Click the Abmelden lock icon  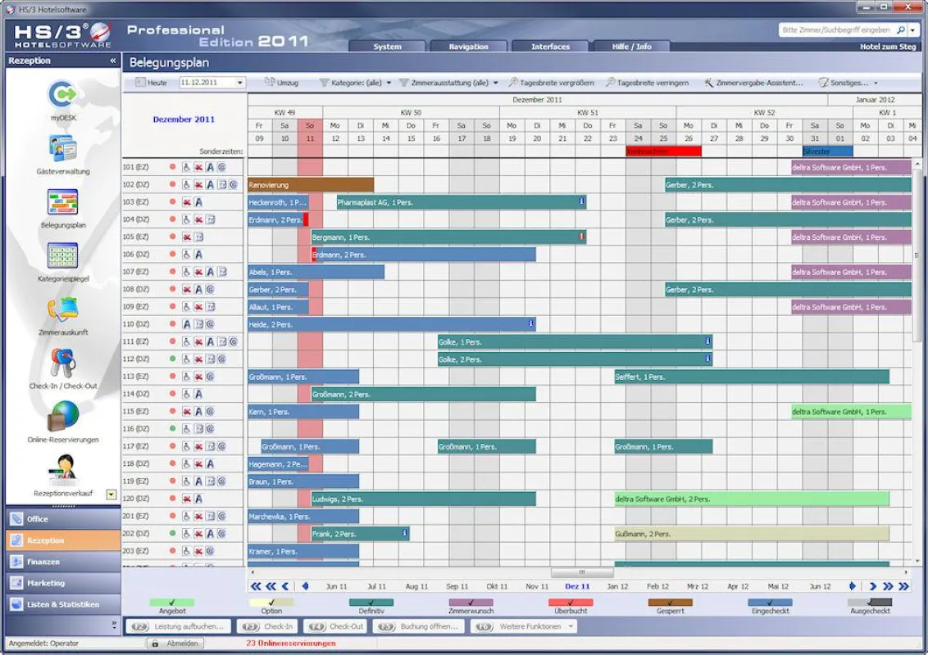tap(156, 644)
